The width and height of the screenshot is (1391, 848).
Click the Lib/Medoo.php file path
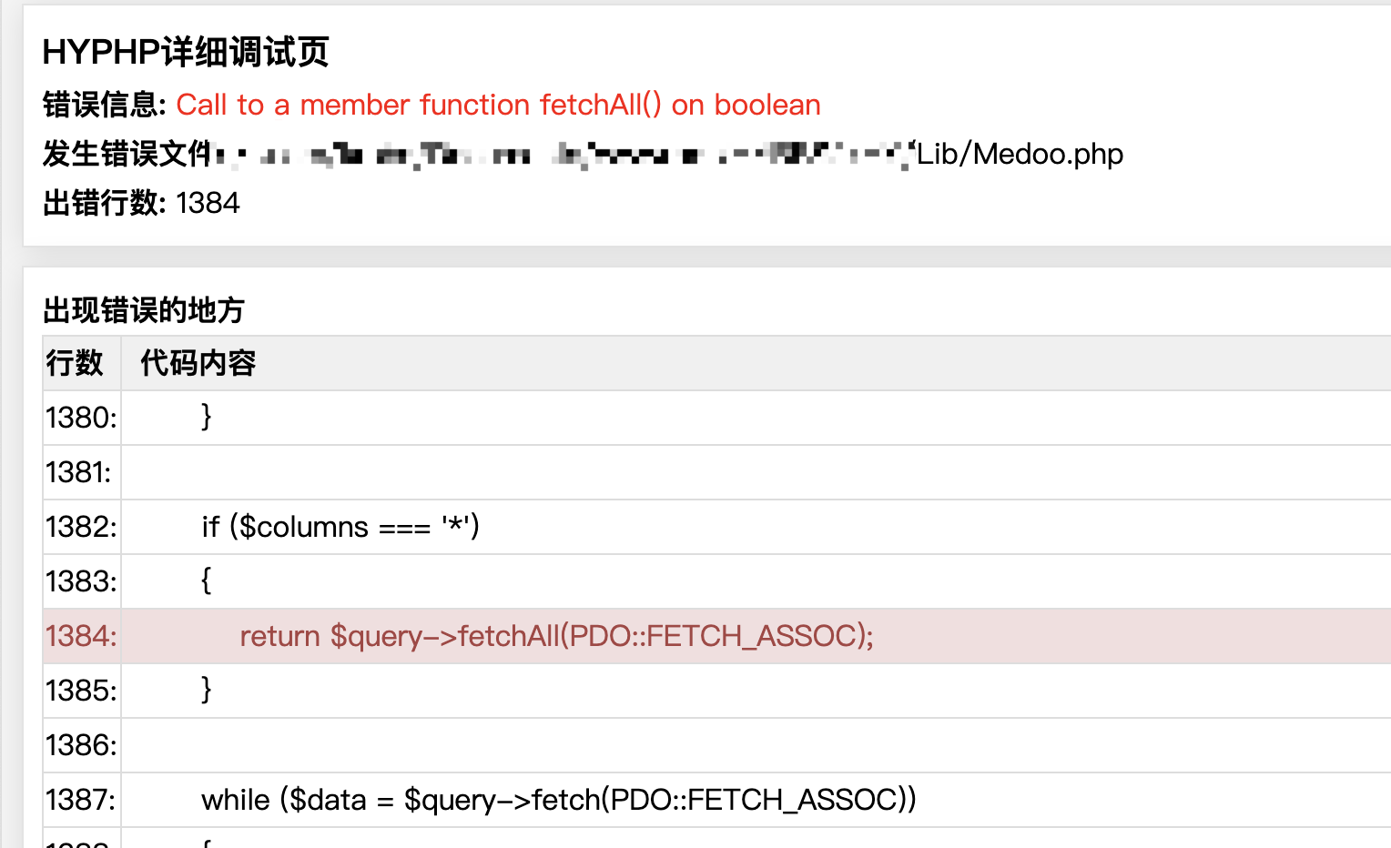[x=1015, y=154]
